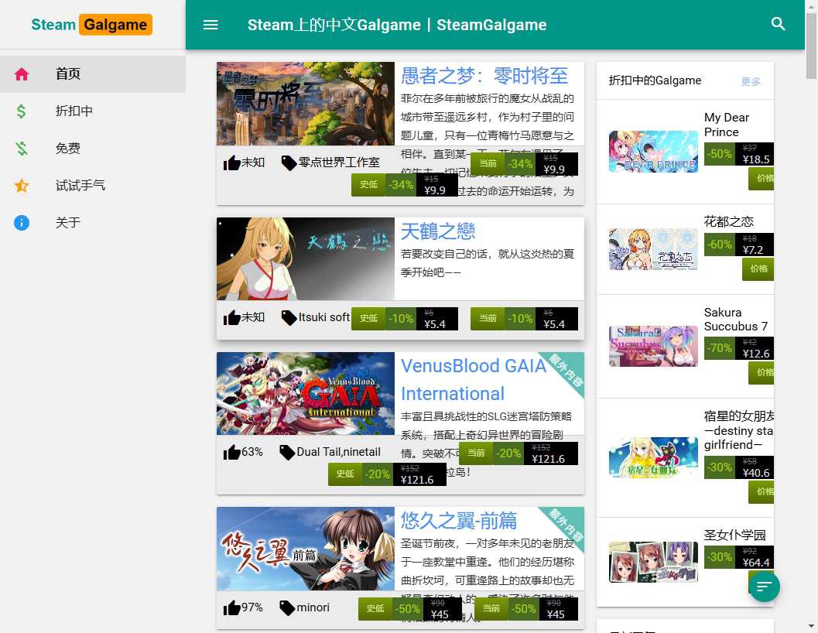Click the green dollar icon for 折扣中
The image size is (818, 633).
point(22,111)
